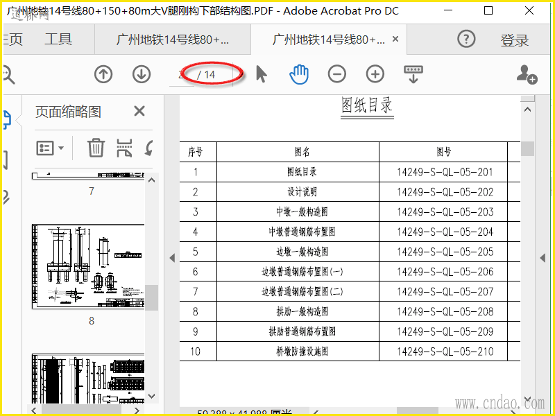Screen dimensions: 555x416
Task: Select the active 广州地铁14号线 document tab
Action: click(x=328, y=40)
